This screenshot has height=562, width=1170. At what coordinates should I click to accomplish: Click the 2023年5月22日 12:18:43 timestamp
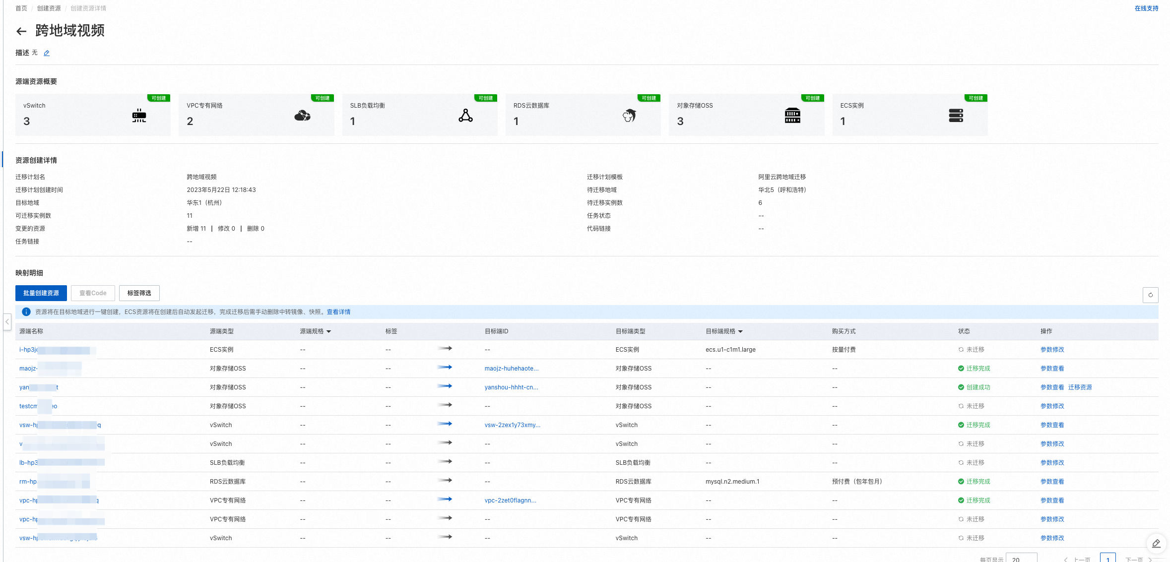221,190
